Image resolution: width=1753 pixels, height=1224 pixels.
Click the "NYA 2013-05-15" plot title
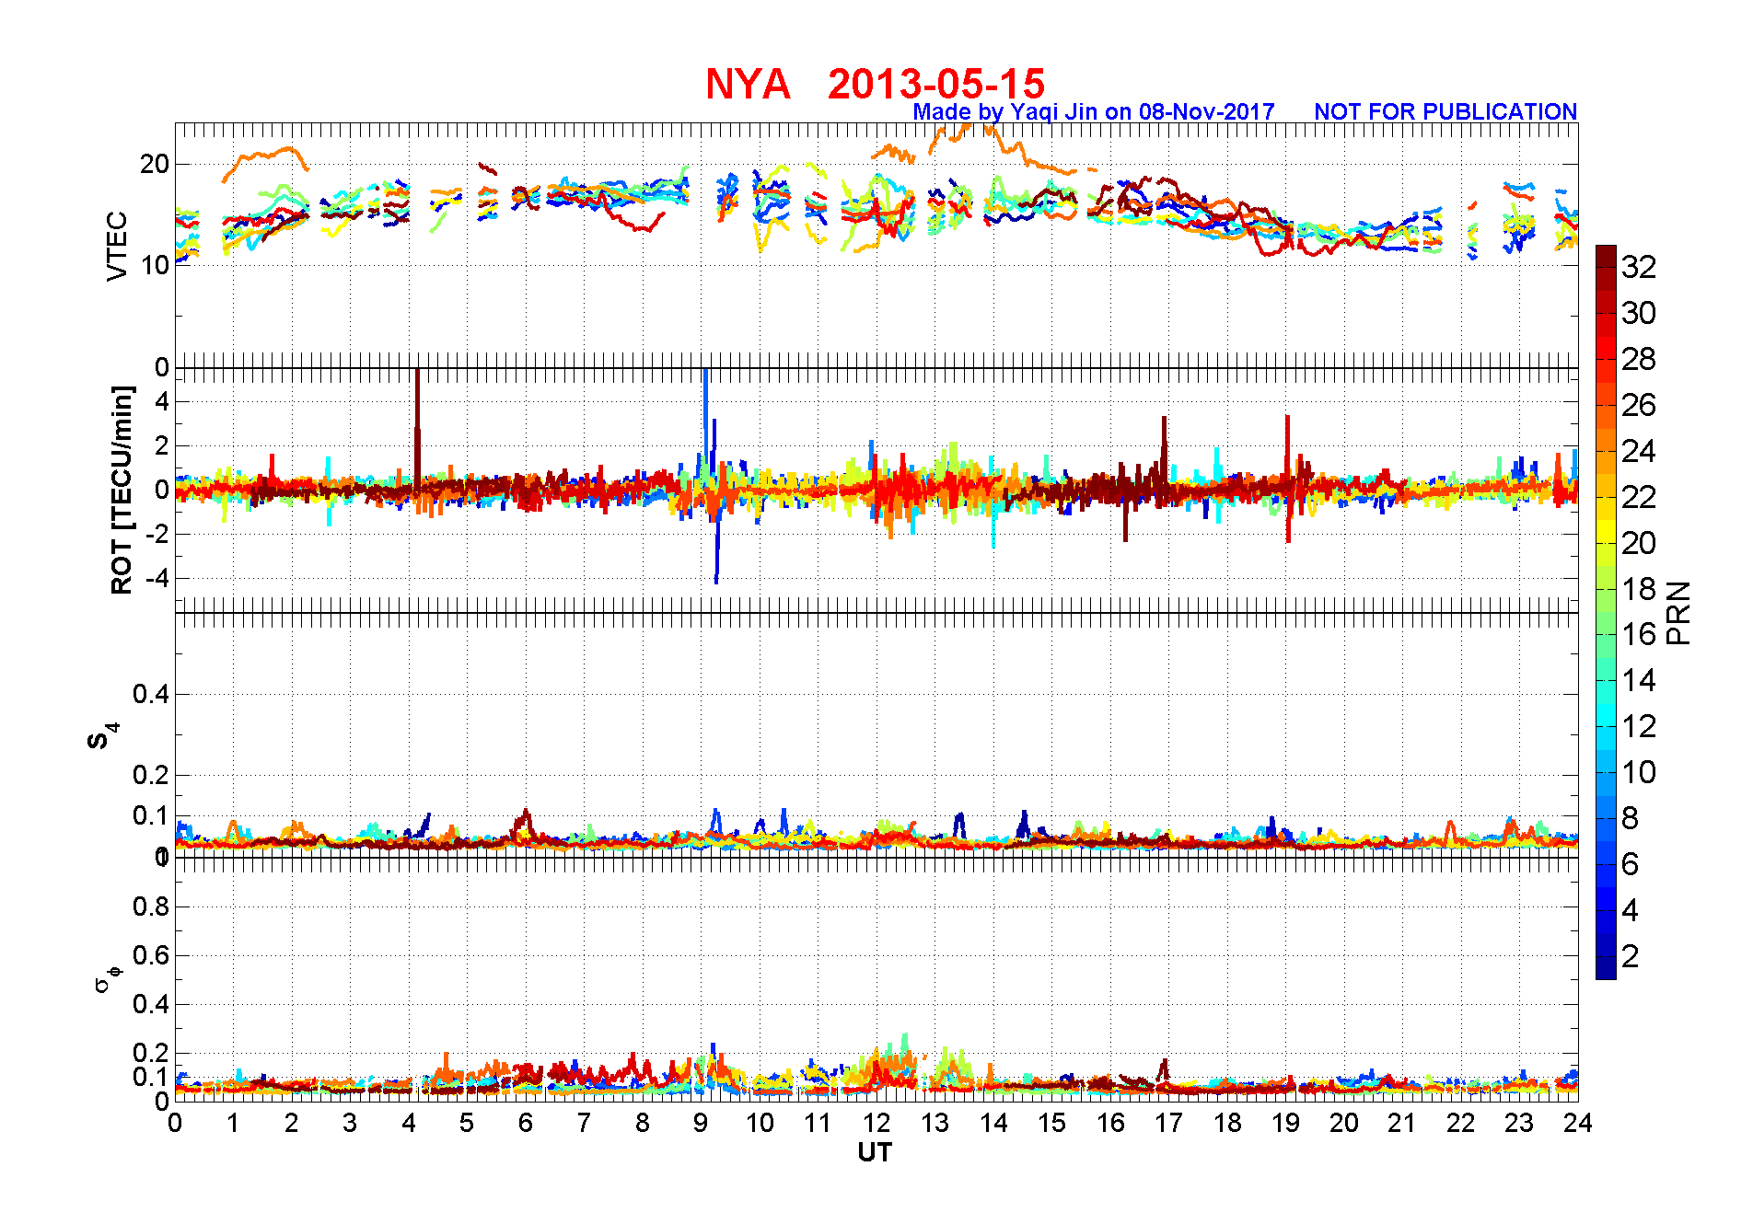click(x=875, y=84)
